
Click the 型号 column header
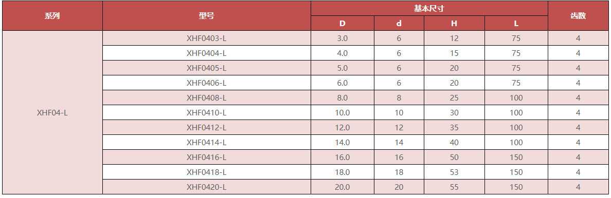coord(207,16)
